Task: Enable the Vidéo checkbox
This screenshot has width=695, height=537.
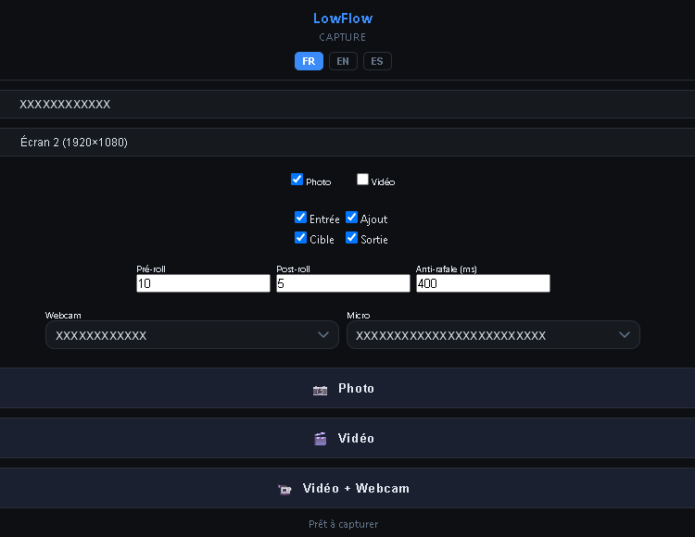Action: (x=362, y=180)
